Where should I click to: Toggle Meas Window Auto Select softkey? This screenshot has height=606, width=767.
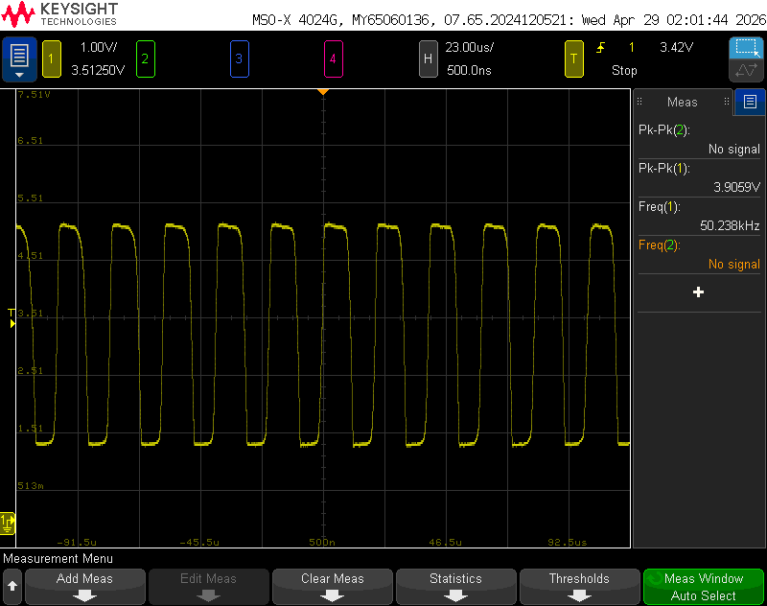pos(704,587)
